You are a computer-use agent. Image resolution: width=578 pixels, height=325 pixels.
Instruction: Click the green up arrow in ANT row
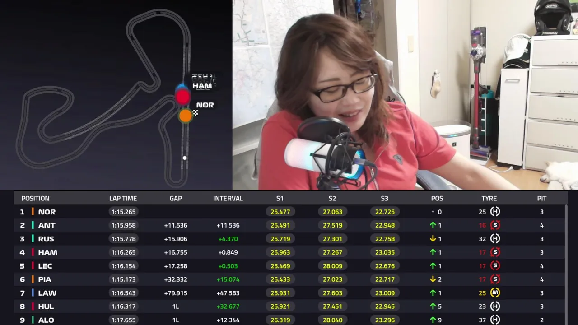[433, 225]
